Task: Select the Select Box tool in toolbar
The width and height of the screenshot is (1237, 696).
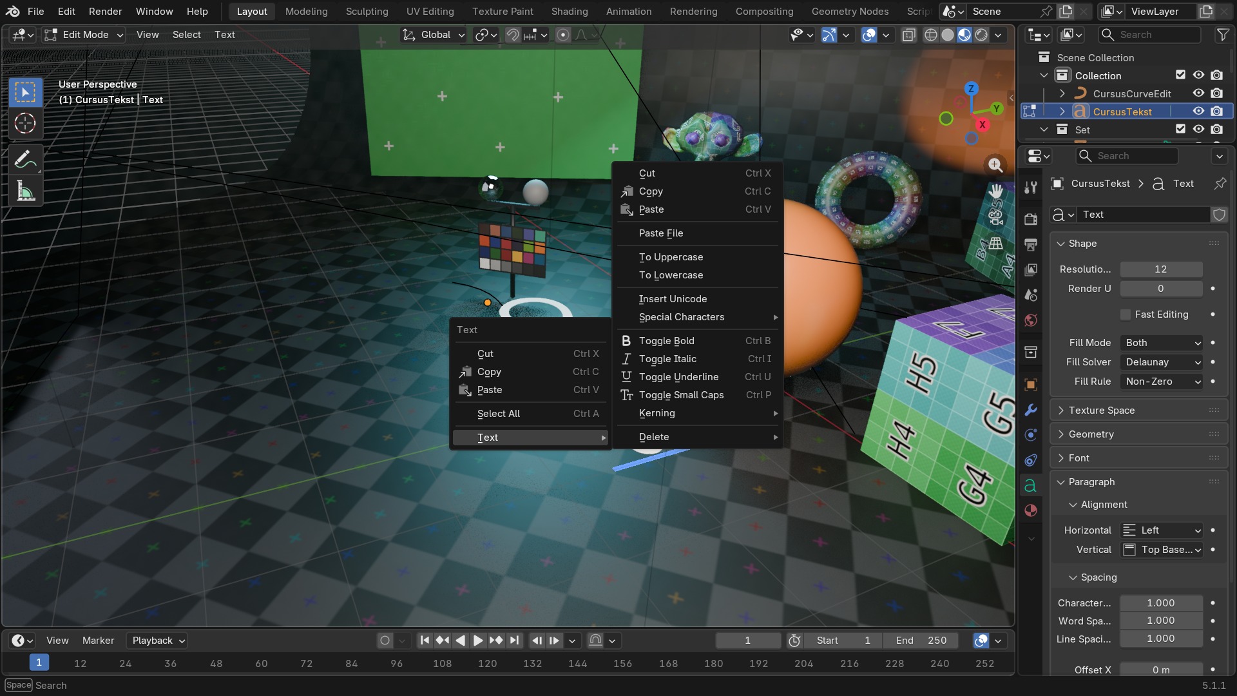Action: pos(25,93)
